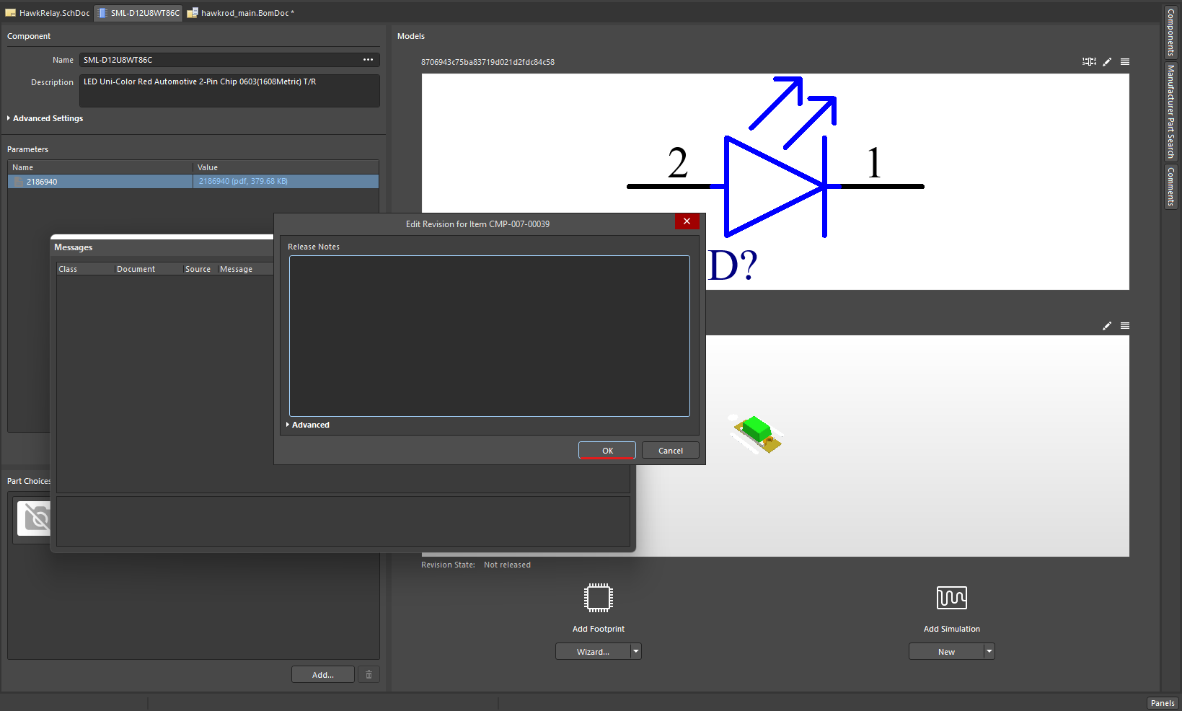Screen dimensions: 1182x711
Task: Open the 2186940 pdf datasheet link
Action: pyautogui.click(x=243, y=182)
